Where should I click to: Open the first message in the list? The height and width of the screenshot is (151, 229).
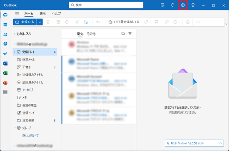[x=99, y=47]
